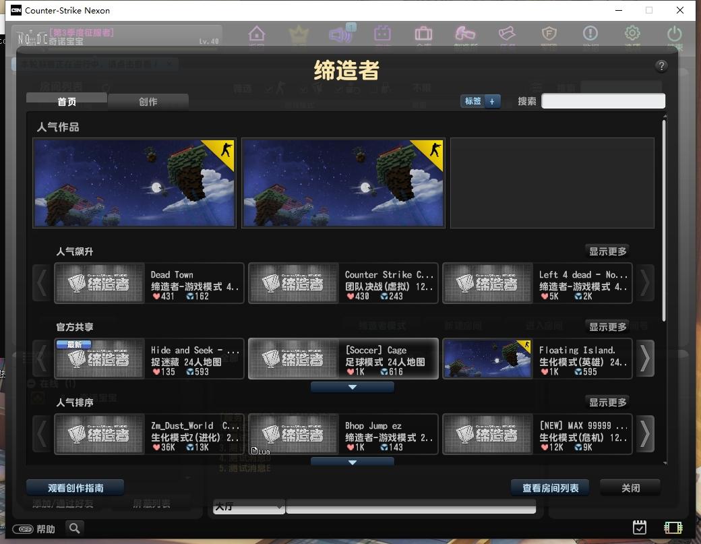Click the download count icon on Left 4 dead
Viewport: 701px width, 544px height.
pyautogui.click(x=578, y=296)
